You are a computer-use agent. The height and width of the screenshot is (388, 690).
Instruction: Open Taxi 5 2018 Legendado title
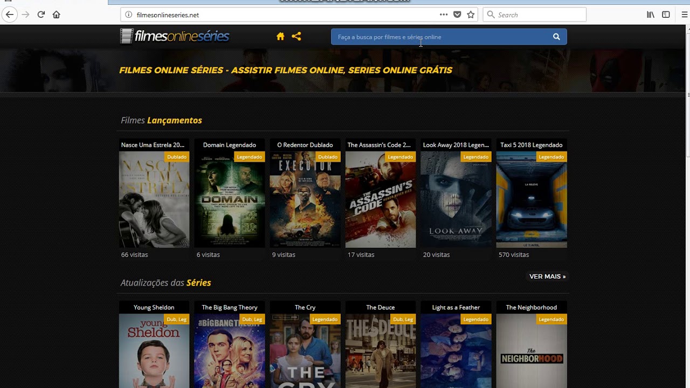[x=532, y=145]
